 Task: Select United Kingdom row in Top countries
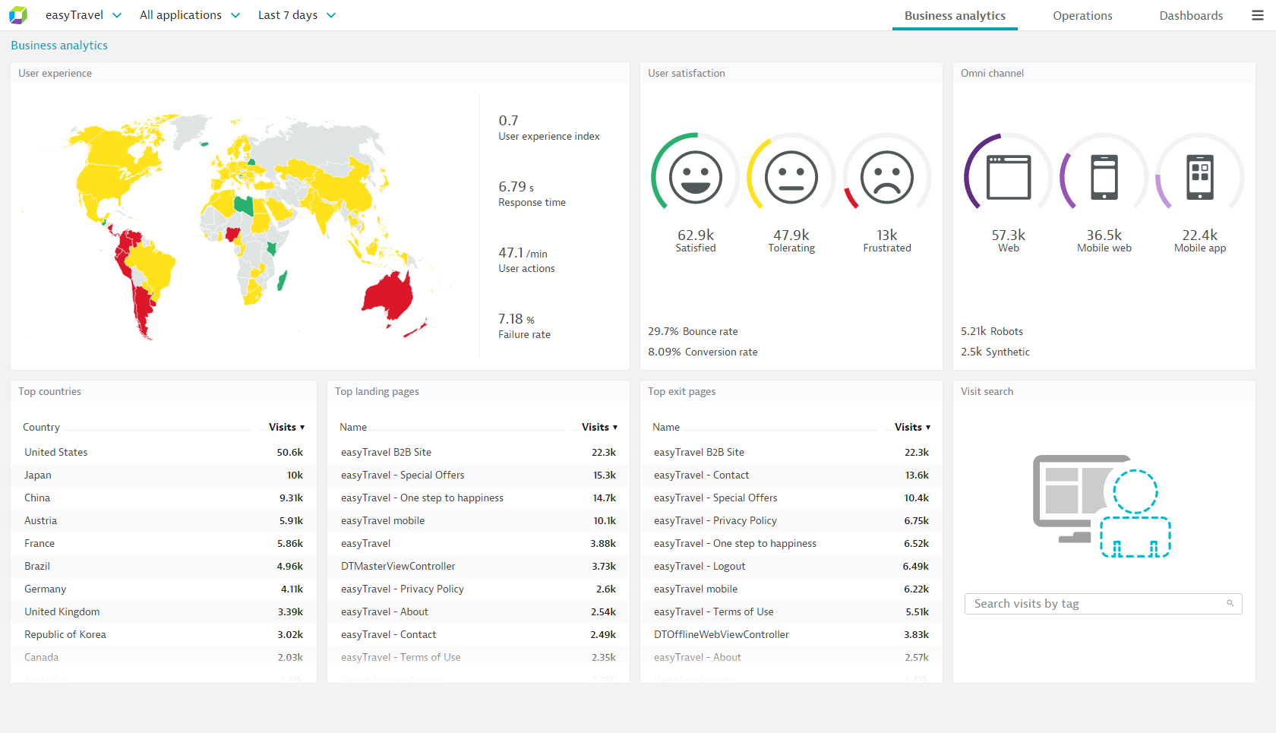[163, 611]
